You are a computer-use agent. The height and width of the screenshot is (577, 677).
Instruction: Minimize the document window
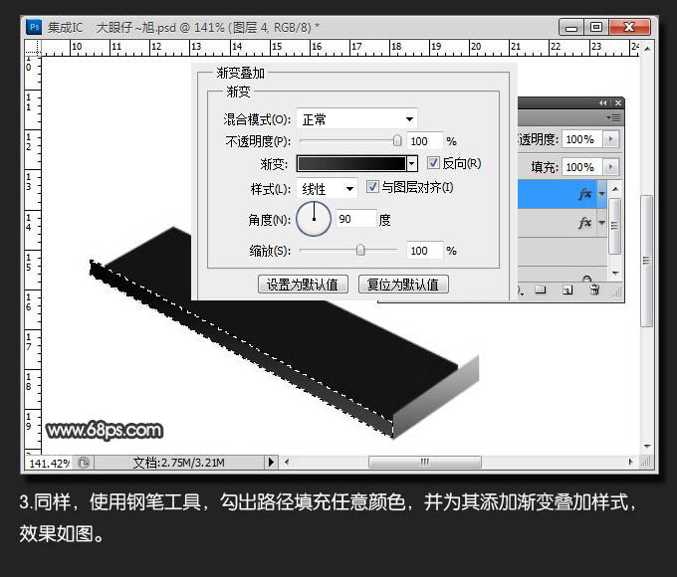click(x=571, y=27)
